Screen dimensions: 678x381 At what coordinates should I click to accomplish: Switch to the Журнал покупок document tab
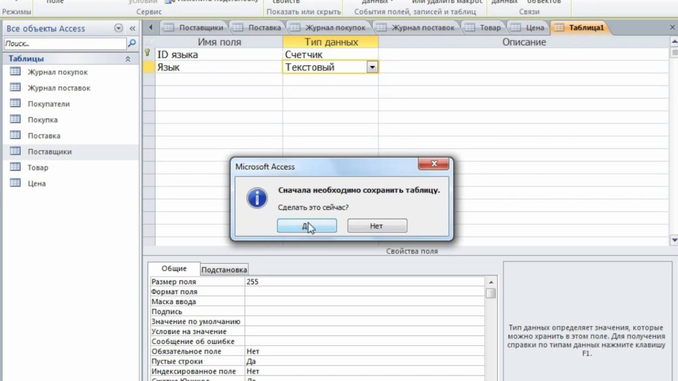pos(328,28)
